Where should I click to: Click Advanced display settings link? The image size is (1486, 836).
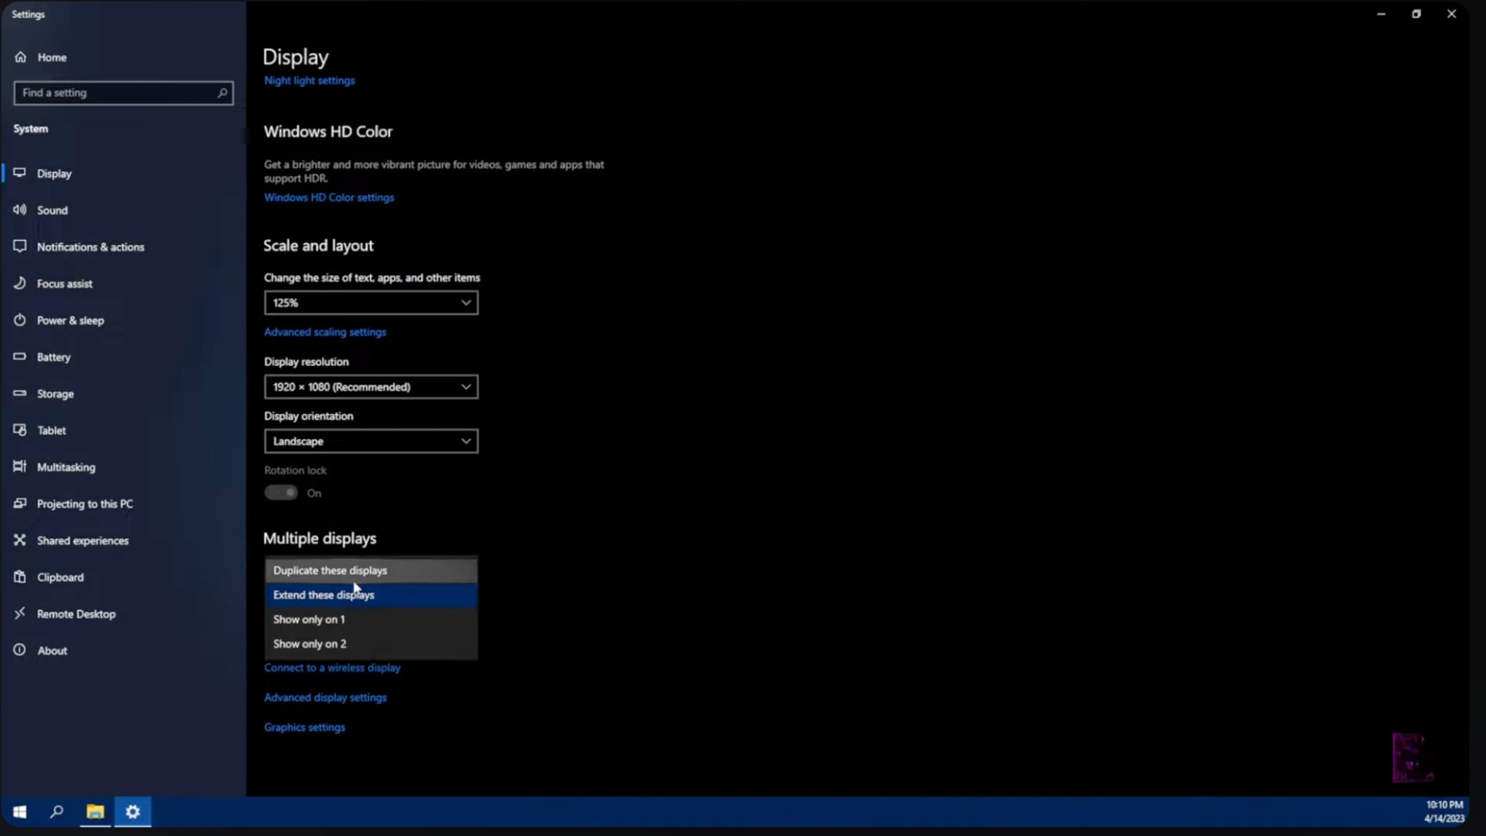325,697
